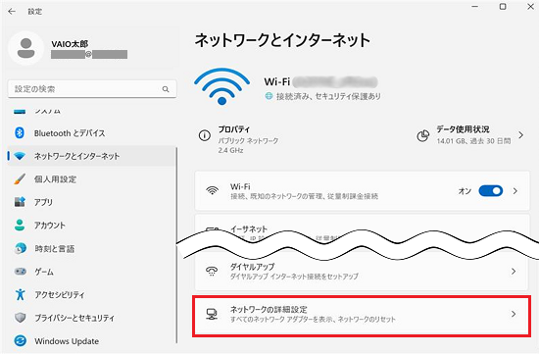The image size is (539, 354).
Task: Click the データ使用状況 pie chart icon
Action: click(x=422, y=135)
